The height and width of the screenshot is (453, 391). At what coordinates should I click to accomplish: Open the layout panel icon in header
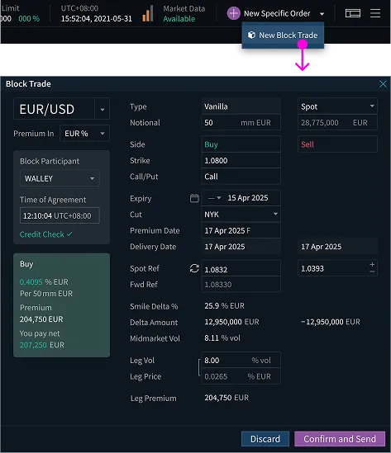pyautogui.click(x=353, y=13)
